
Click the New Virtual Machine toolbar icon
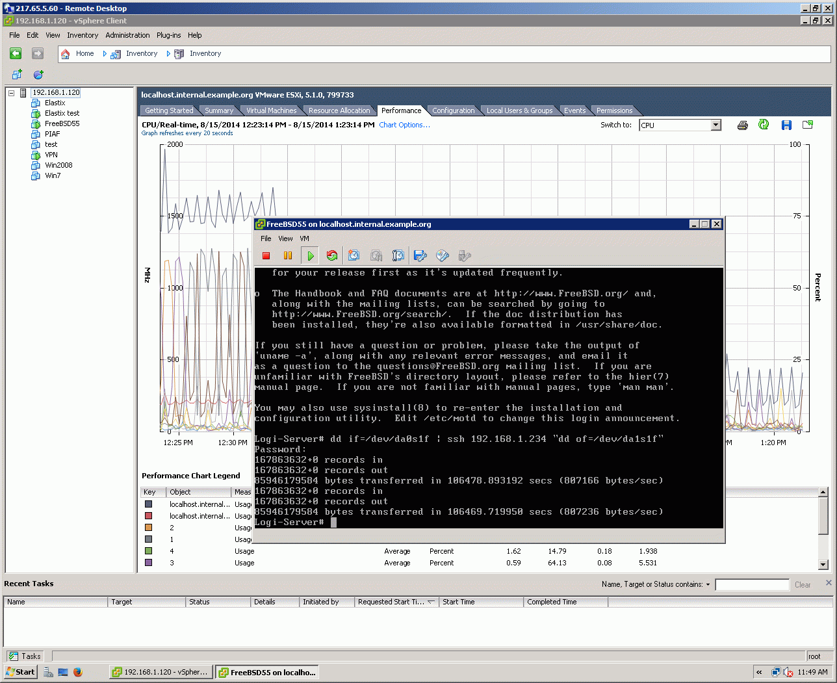17,75
